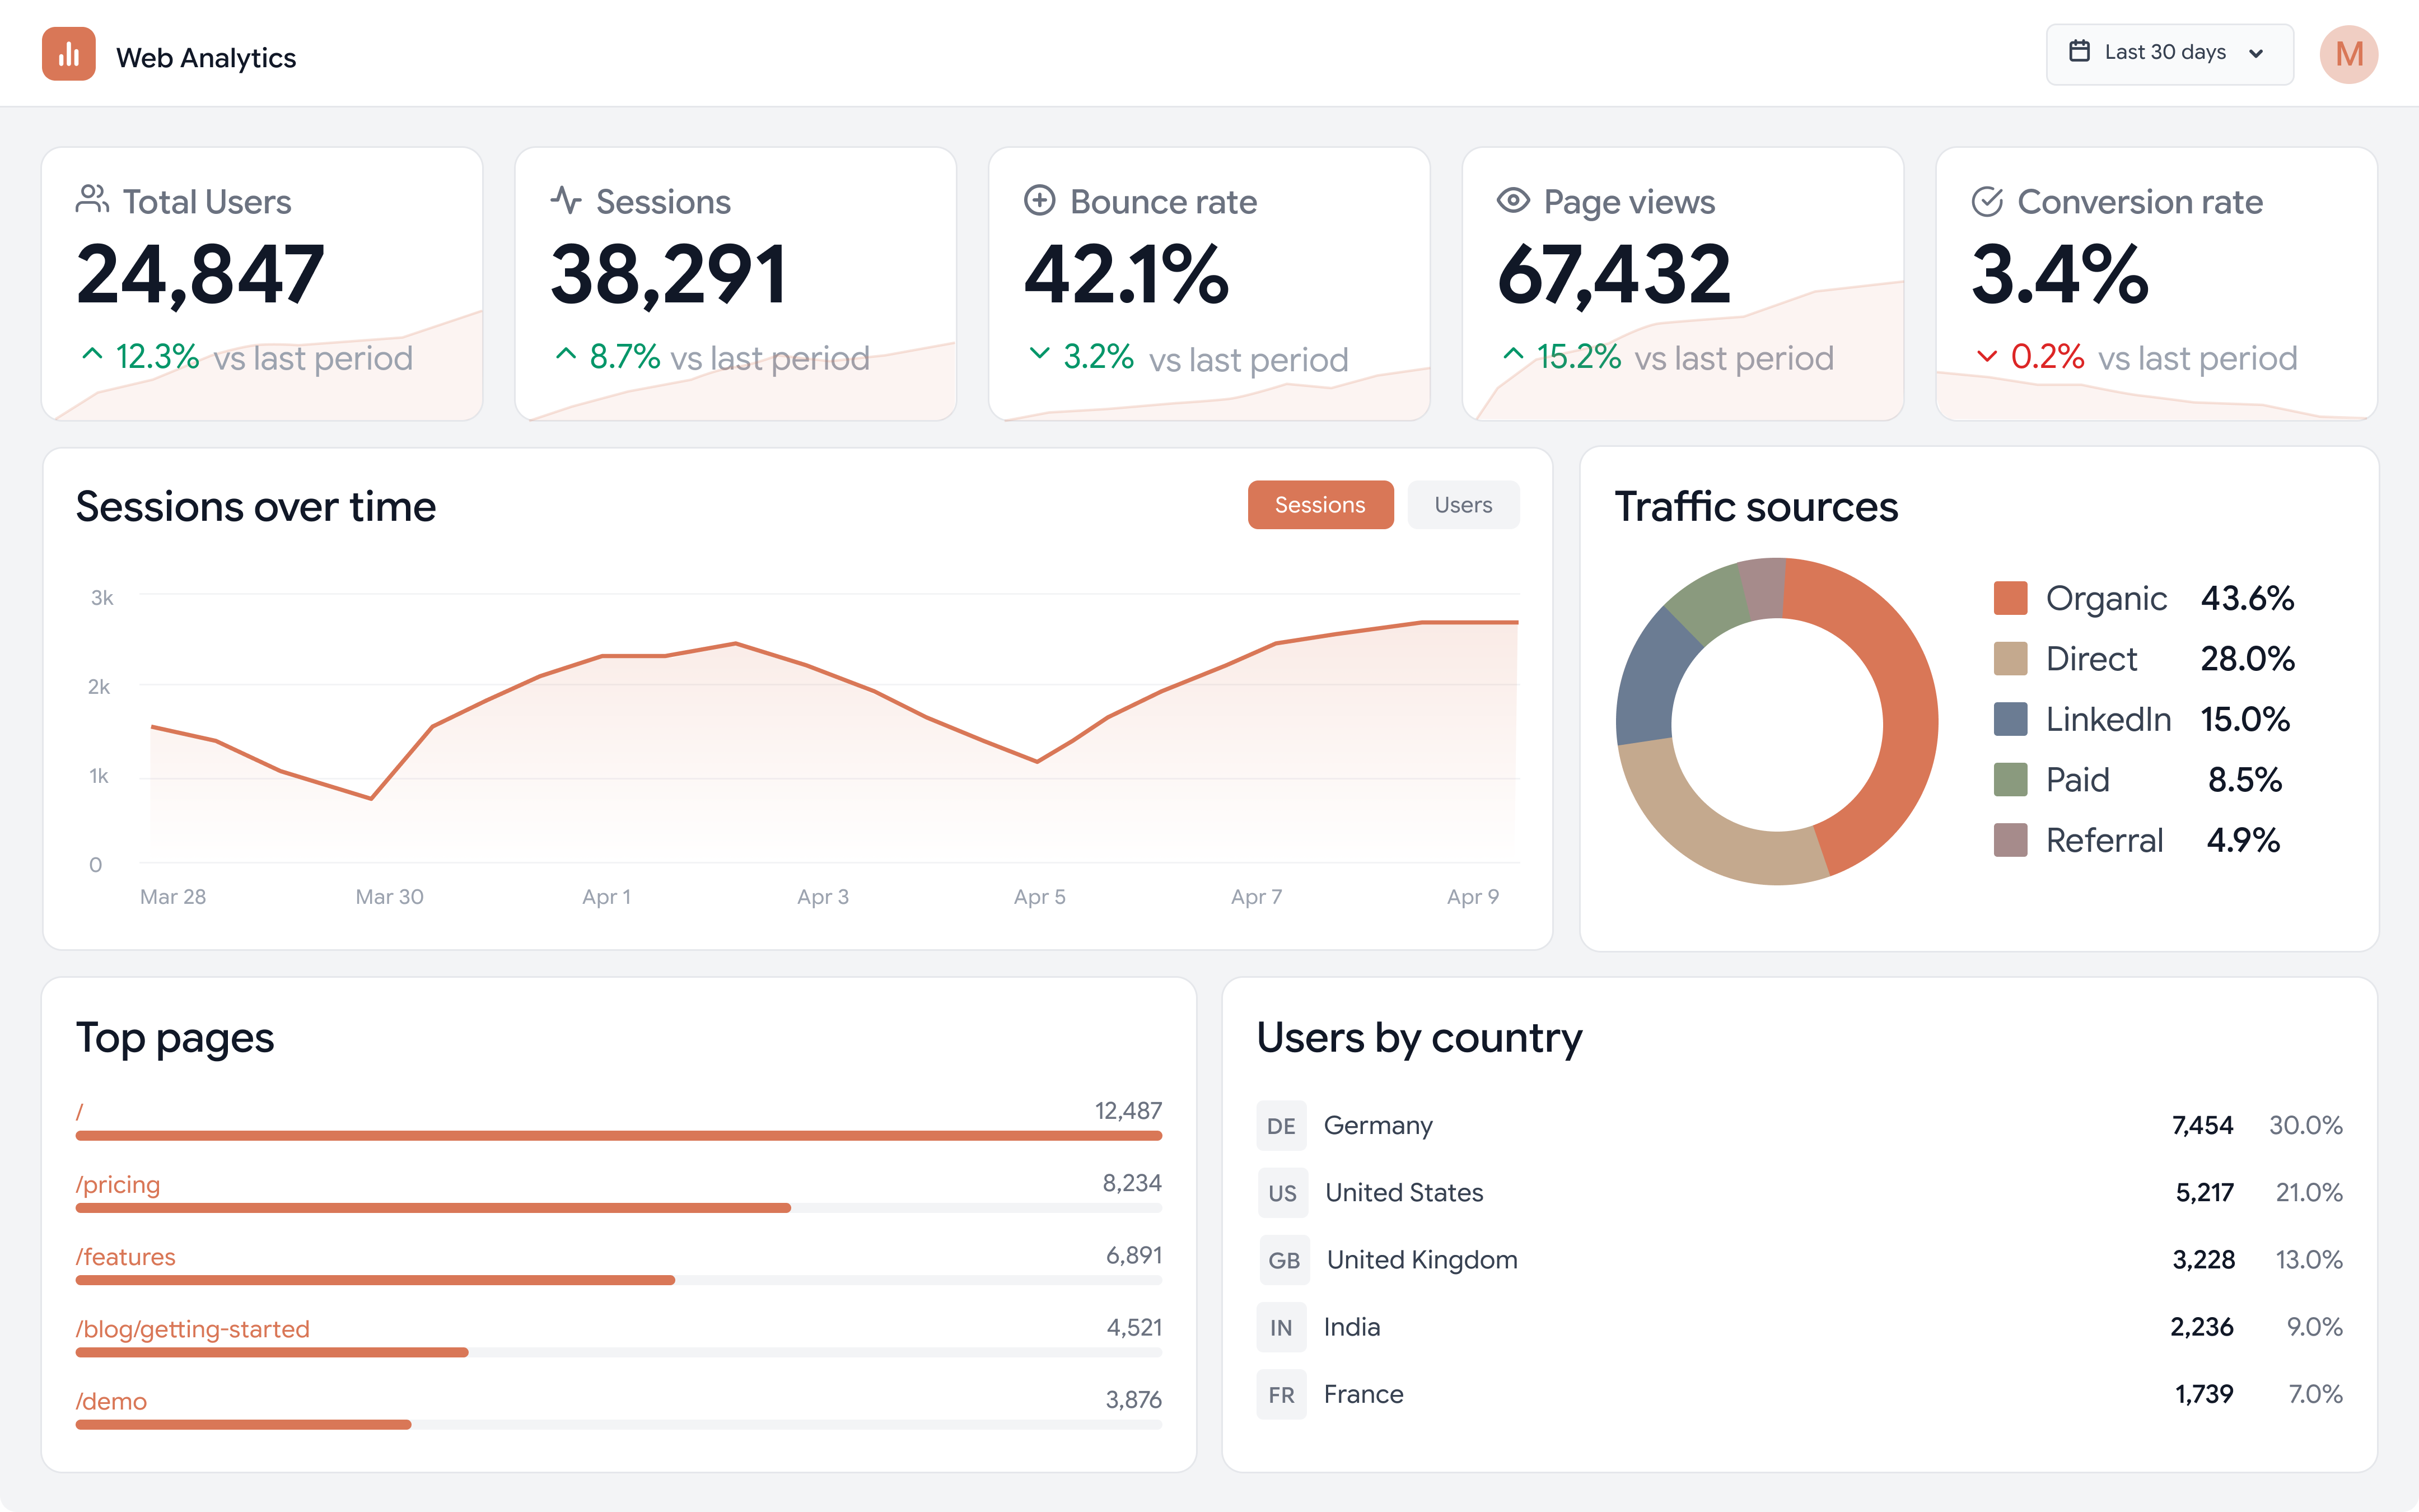Click the FR country badge

click(1282, 1394)
